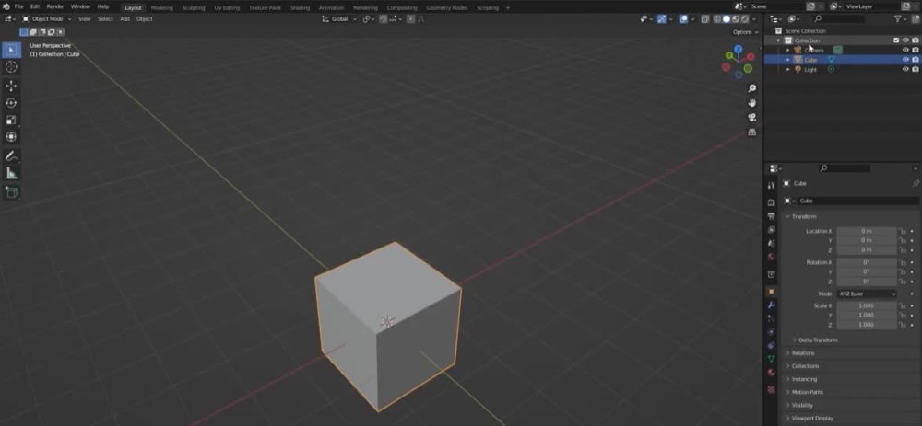922x426 pixels.
Task: Expand the Viewport Display panel
Action: point(811,418)
